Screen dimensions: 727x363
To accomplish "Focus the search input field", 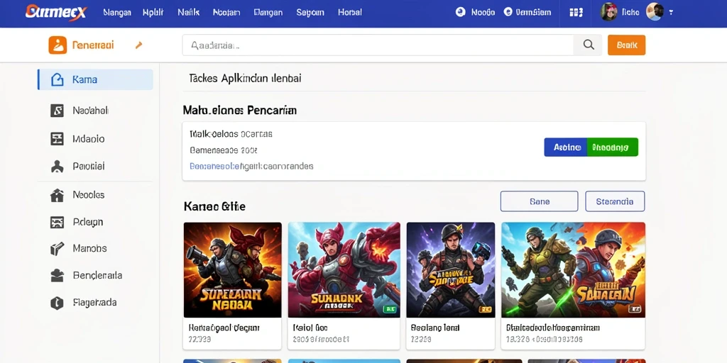I will coord(378,45).
